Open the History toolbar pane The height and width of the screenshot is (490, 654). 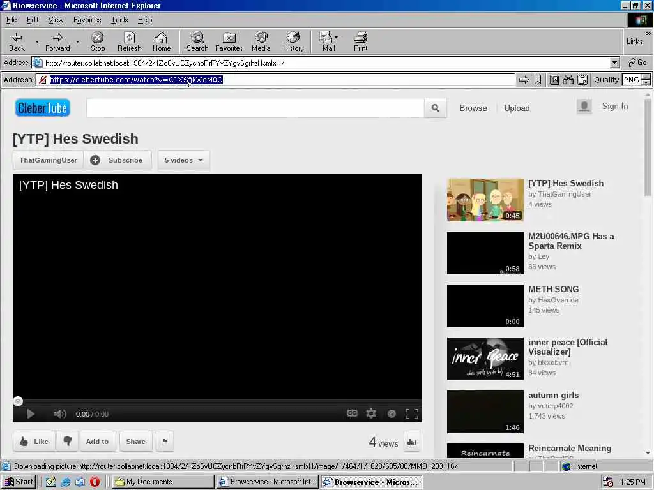click(x=293, y=41)
